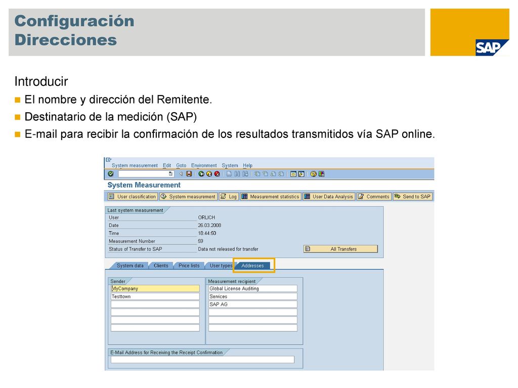Click the recipient field containing SAP AG

tap(253, 305)
